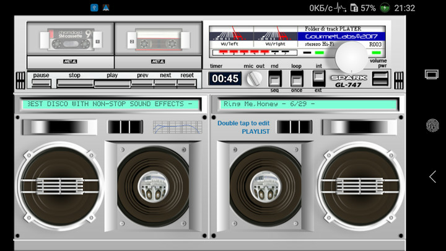The width and height of the screenshot is (446, 251).
Task: Toggle the rnd/seq switch
Action: coord(275,78)
